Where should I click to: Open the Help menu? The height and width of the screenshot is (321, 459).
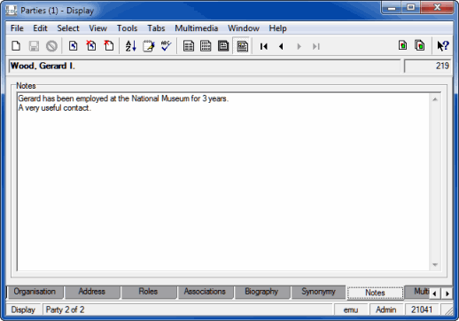(277, 28)
